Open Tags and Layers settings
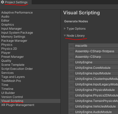 [x=13, y=77]
